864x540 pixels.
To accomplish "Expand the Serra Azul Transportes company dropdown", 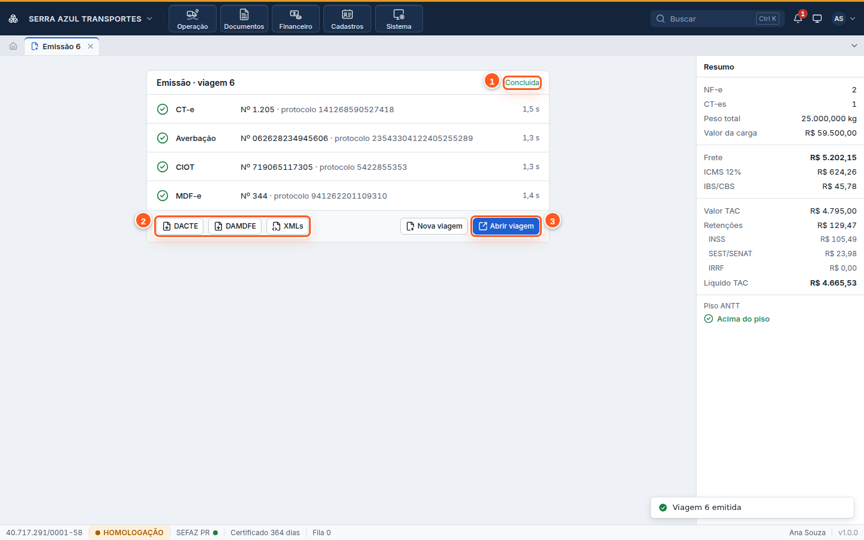I will click(90, 19).
